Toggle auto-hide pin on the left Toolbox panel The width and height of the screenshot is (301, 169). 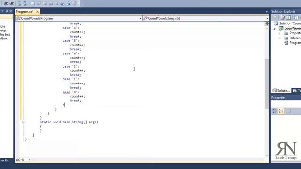coord(7,11)
